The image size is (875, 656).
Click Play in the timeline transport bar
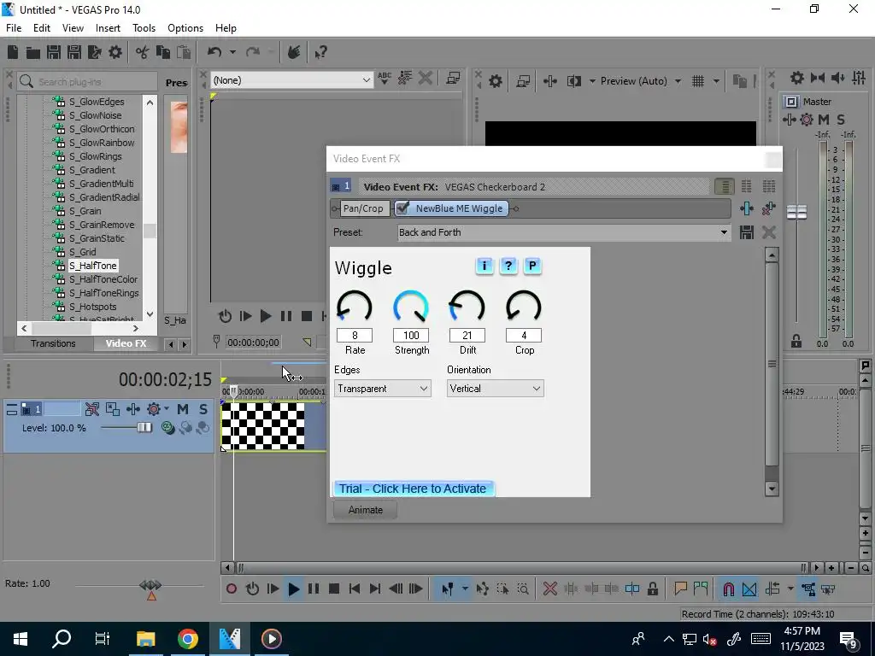(294, 589)
